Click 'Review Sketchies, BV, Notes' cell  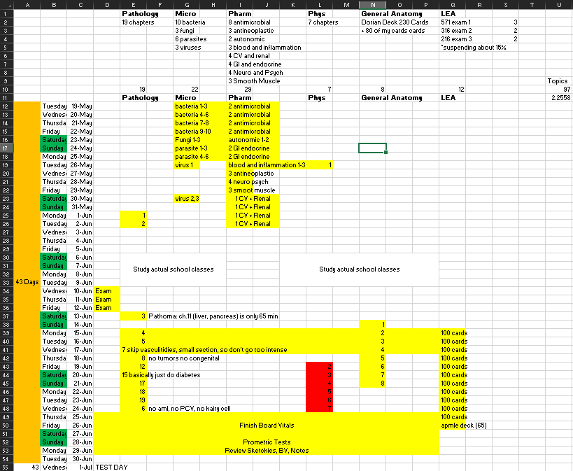(266, 450)
